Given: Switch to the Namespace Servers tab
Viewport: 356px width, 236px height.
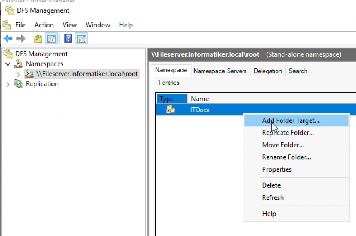Looking at the screenshot, I should click(220, 71).
